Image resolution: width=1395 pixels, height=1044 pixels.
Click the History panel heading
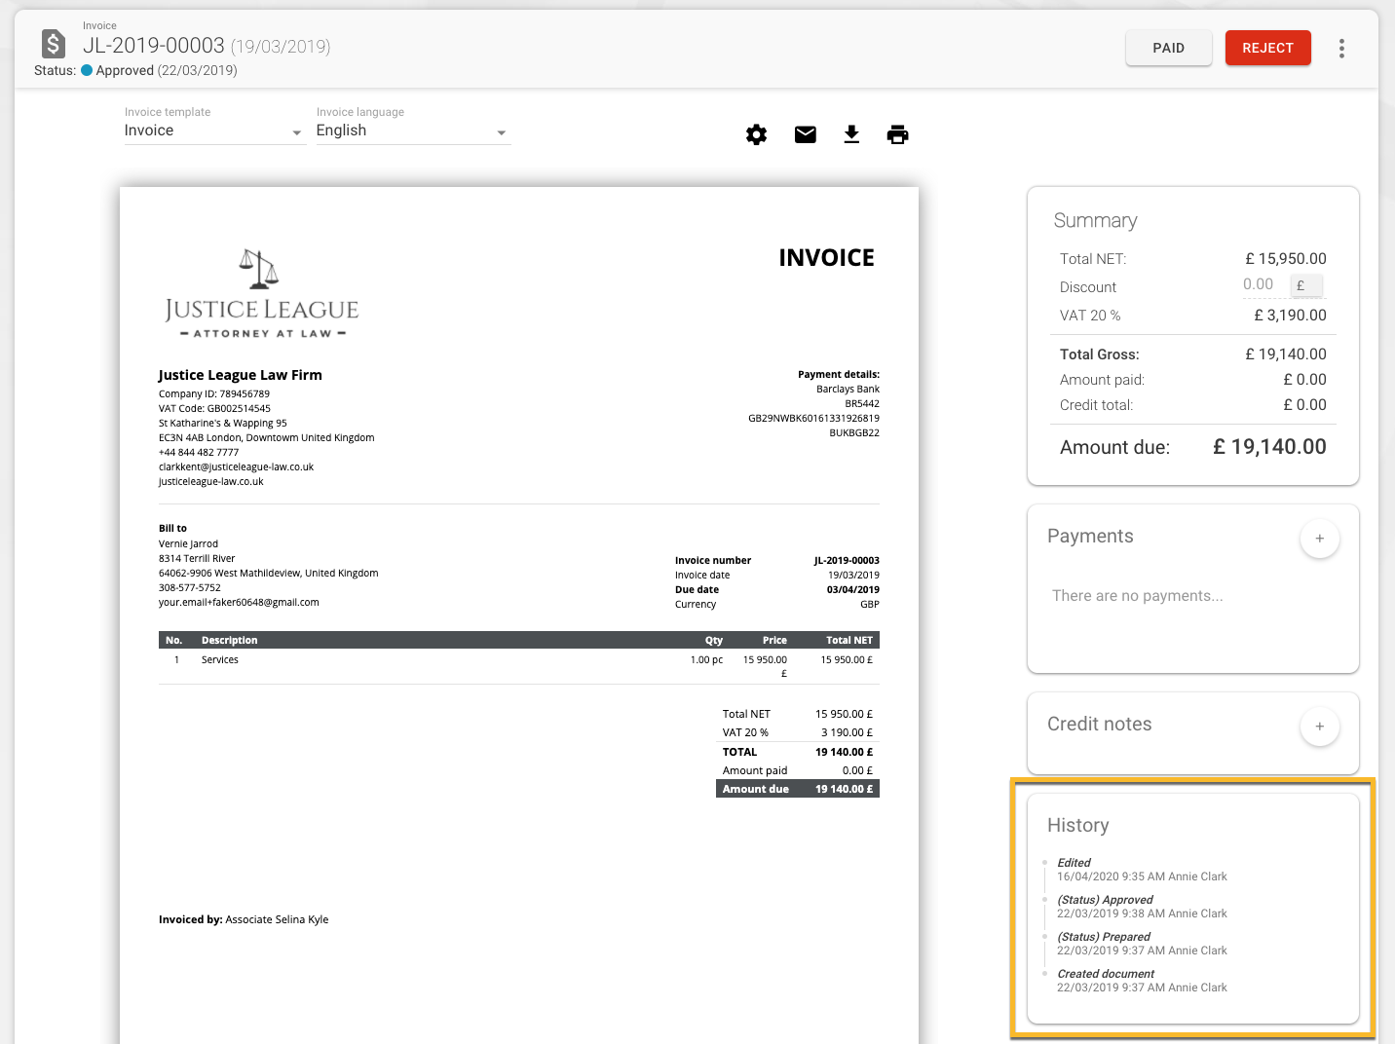click(1077, 825)
